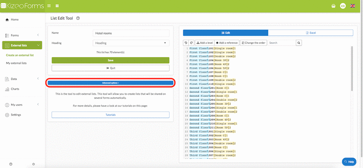Click the Name field containing Hotel rooms
This screenshot has width=363, height=168.
click(131, 33)
